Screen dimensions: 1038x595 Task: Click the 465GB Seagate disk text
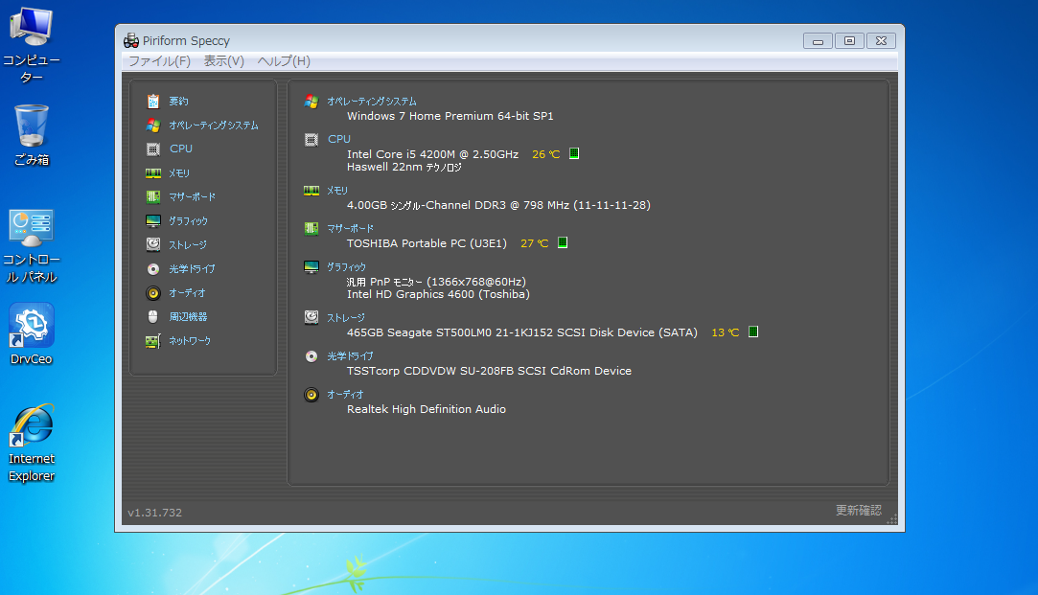[522, 332]
